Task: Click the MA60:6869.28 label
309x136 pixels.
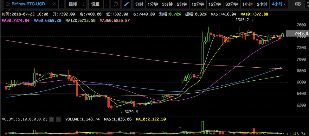Action: tap(47, 21)
